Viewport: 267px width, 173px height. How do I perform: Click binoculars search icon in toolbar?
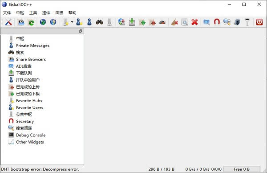(99, 22)
